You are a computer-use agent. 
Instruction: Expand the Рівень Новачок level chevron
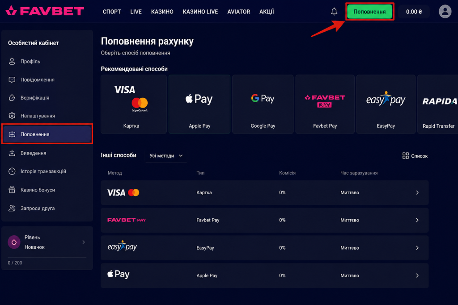point(84,242)
